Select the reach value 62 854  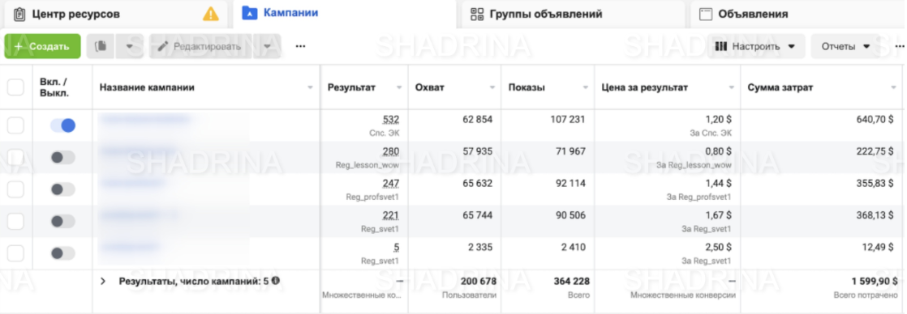pos(478,120)
